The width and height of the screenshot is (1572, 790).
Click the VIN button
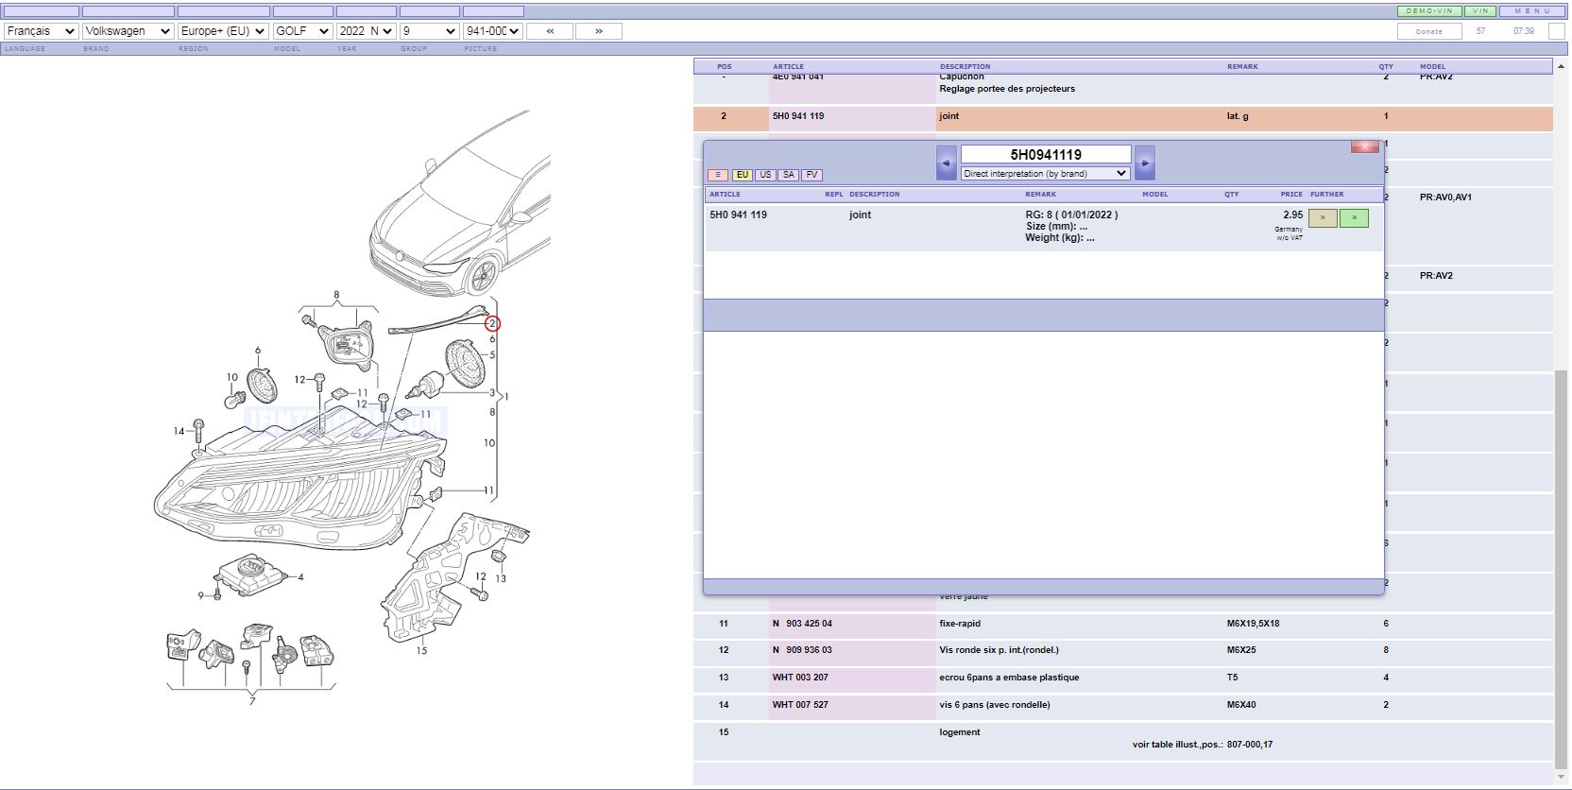1480,11
